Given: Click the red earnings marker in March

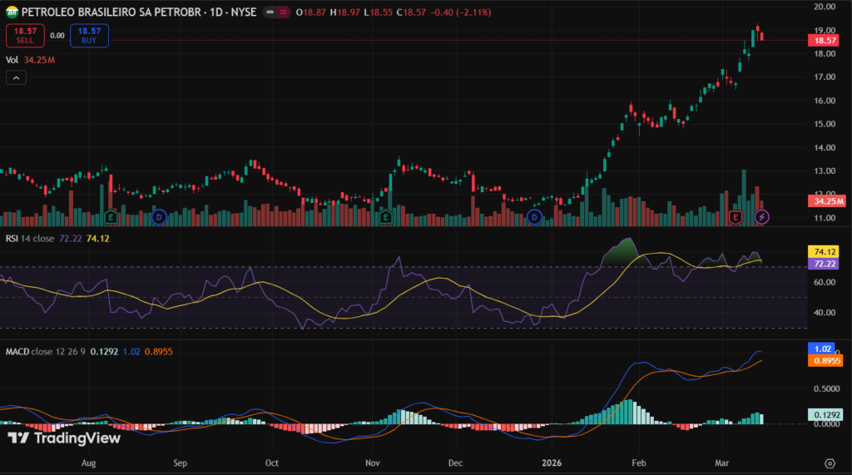Looking at the screenshot, I should tap(736, 217).
